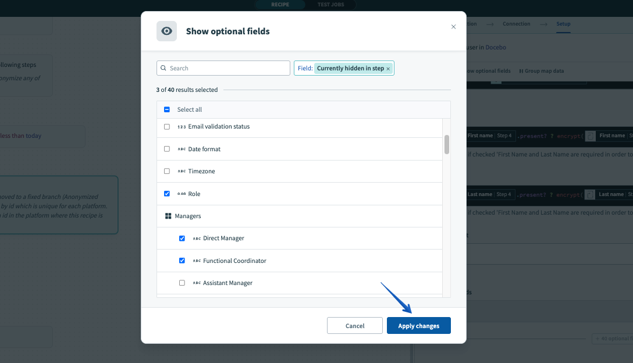Click inside the Search input field
The image size is (633, 363).
coord(227,68)
